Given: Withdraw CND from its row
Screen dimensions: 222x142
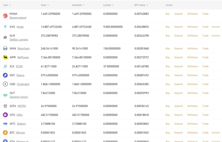Looking at the screenshot, I should 192,84.
